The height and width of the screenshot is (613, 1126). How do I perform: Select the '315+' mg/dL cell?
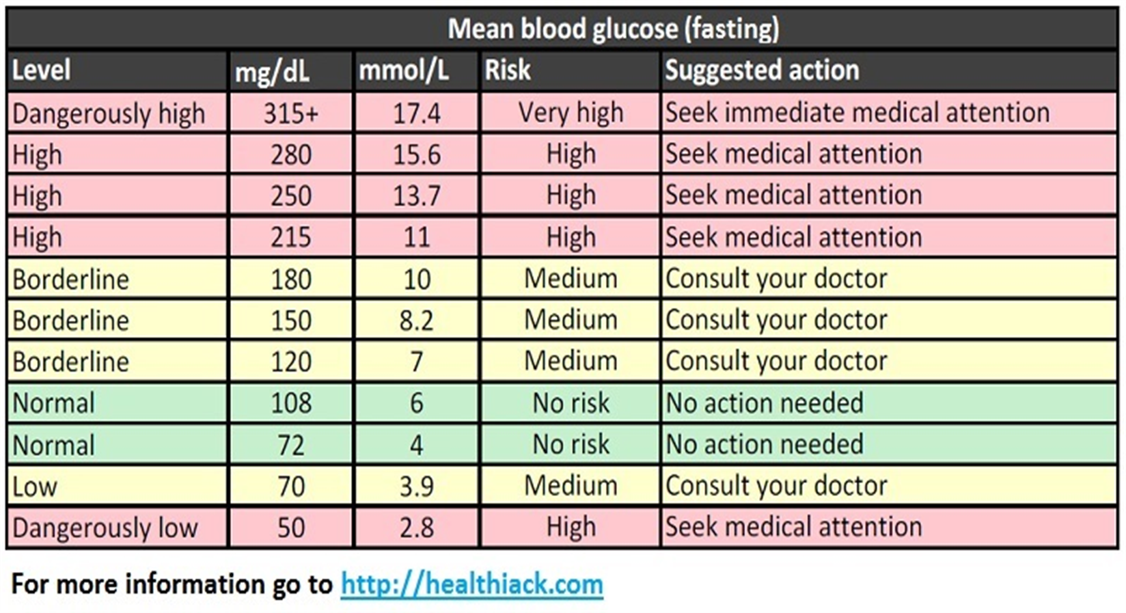[x=291, y=113]
